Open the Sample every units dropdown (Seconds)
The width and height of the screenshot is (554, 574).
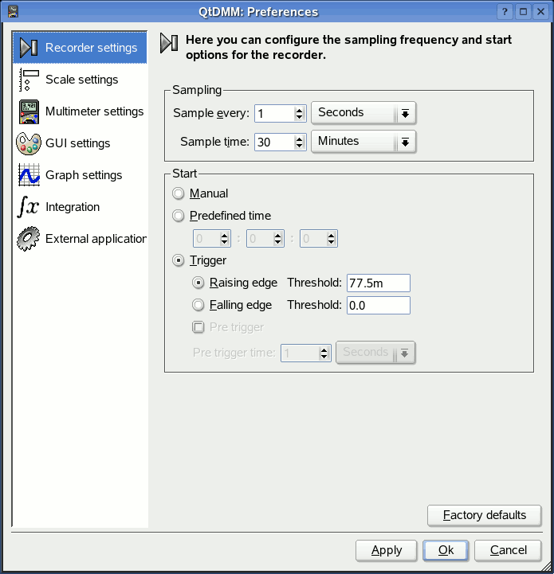(363, 113)
